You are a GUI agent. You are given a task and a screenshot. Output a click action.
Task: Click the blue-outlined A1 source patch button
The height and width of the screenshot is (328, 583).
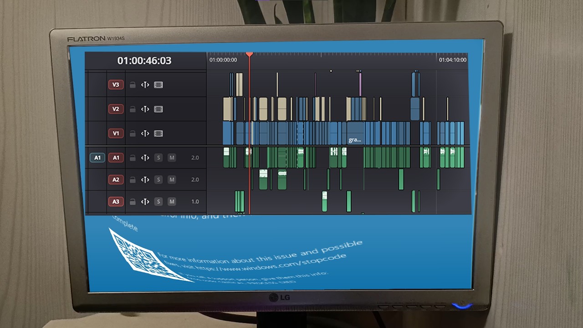(x=97, y=158)
